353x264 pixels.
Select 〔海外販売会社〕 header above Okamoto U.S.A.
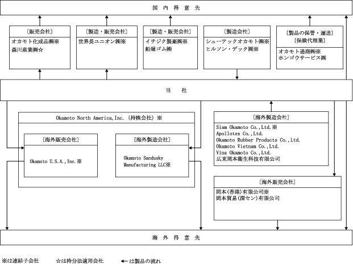click(61, 140)
